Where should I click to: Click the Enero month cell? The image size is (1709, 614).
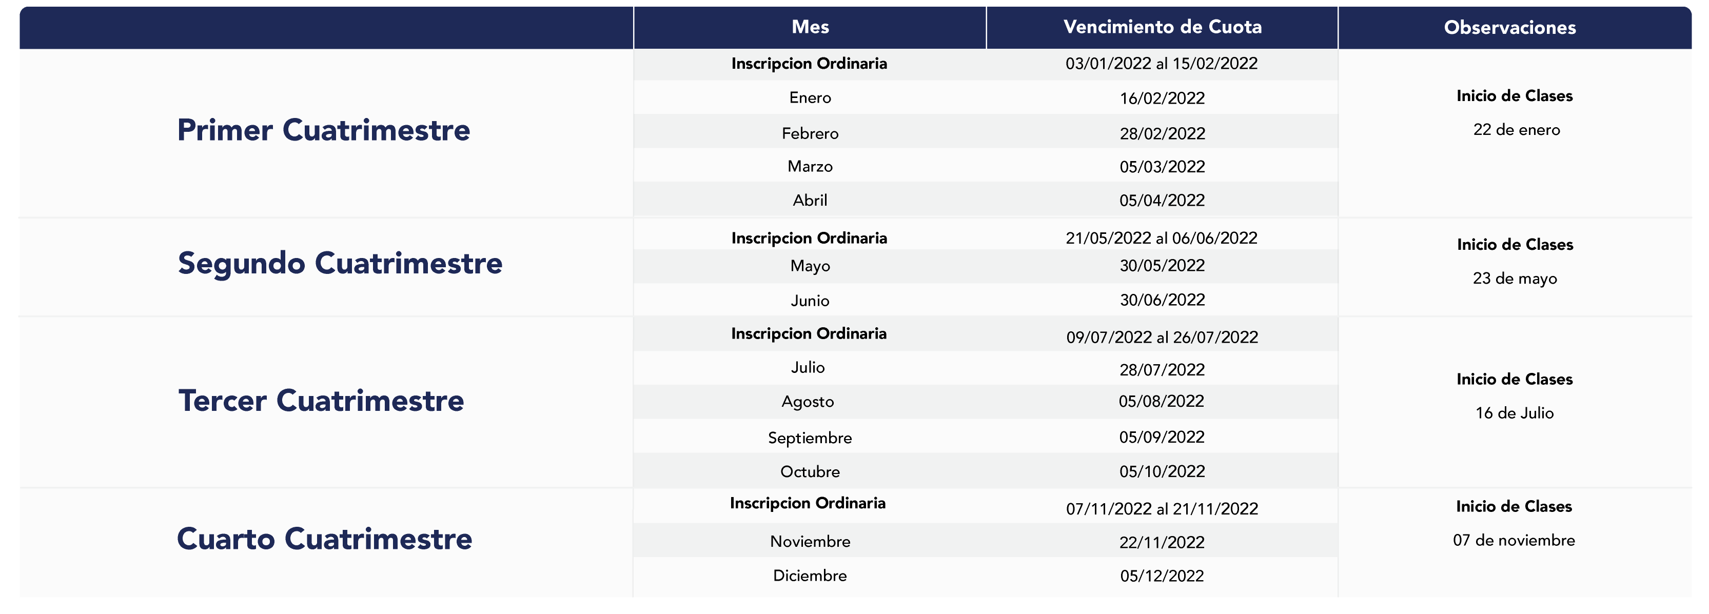[x=810, y=98]
